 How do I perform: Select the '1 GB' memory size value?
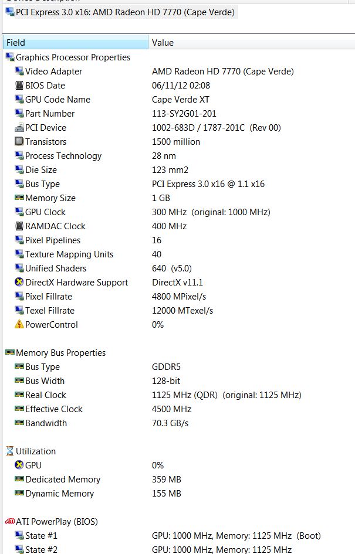coord(161,198)
